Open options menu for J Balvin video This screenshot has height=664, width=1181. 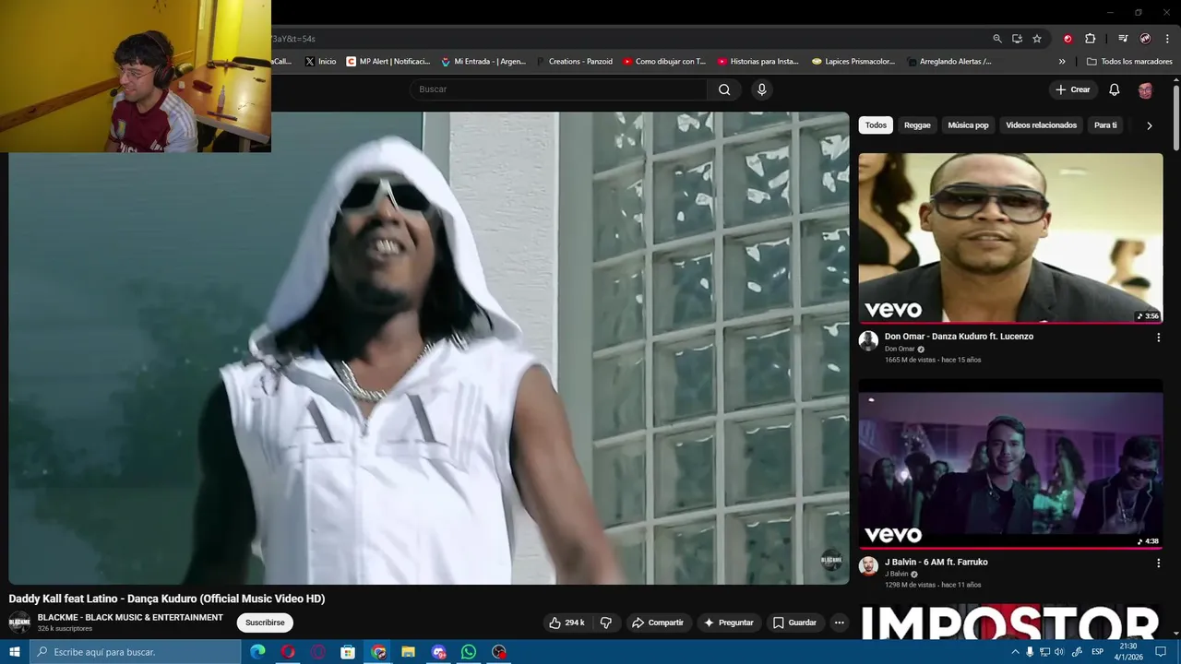coord(1158,563)
